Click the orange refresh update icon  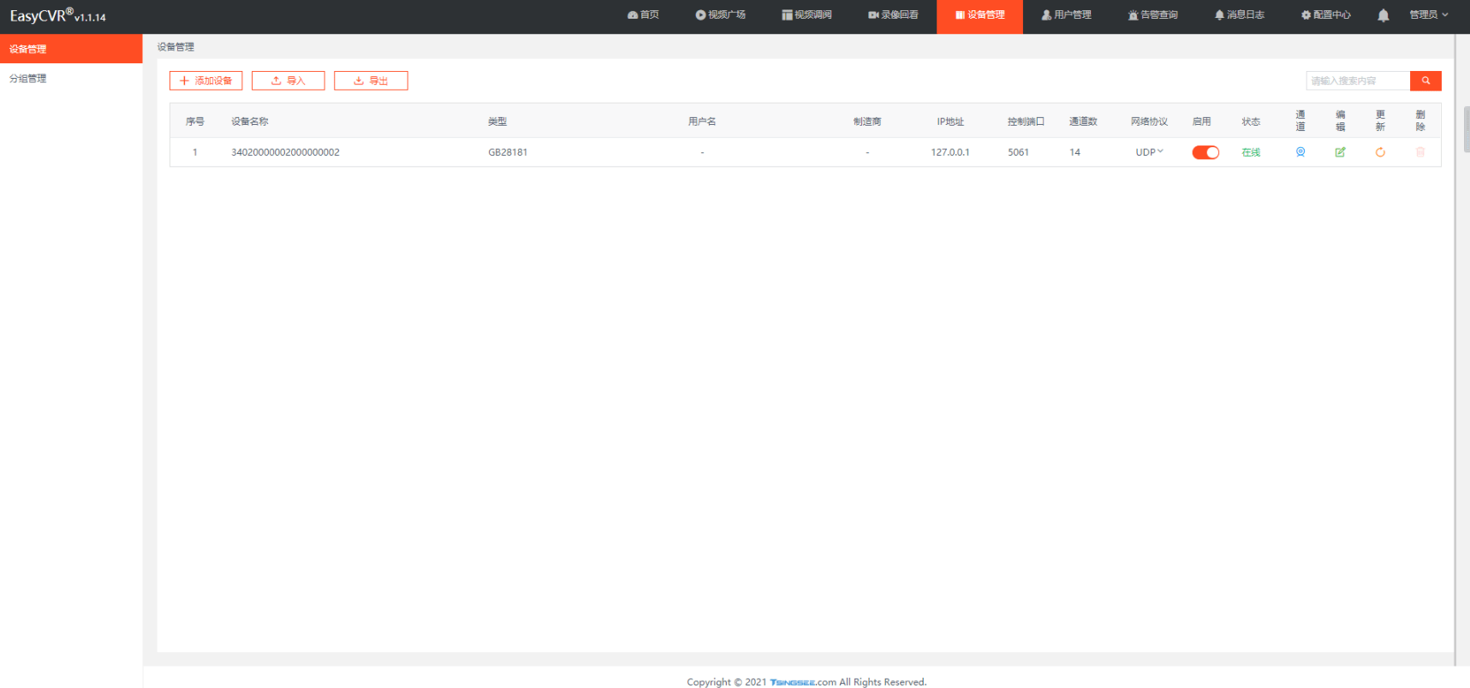(1380, 152)
